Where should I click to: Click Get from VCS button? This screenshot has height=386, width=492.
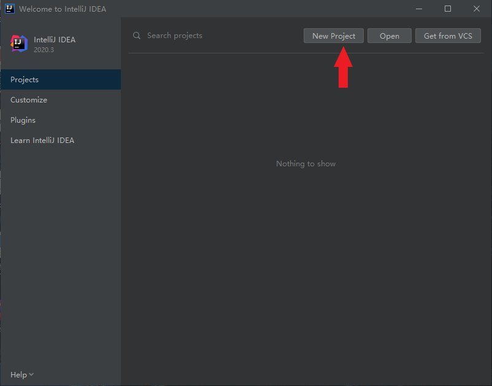click(x=448, y=36)
